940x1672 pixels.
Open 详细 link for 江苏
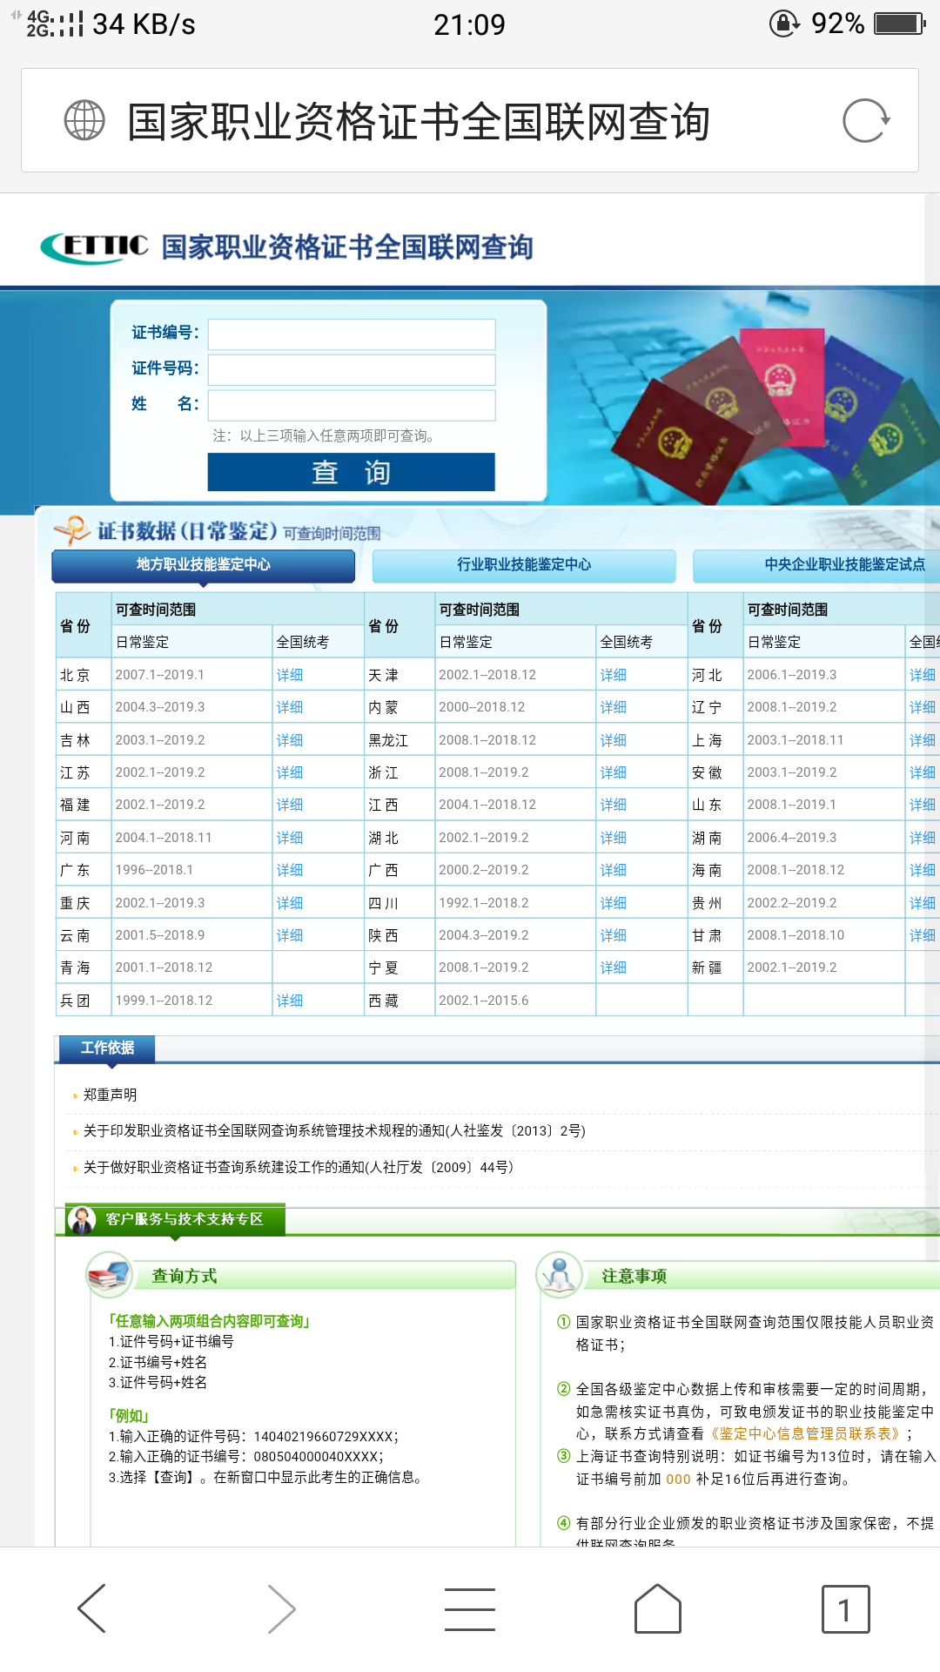point(290,772)
